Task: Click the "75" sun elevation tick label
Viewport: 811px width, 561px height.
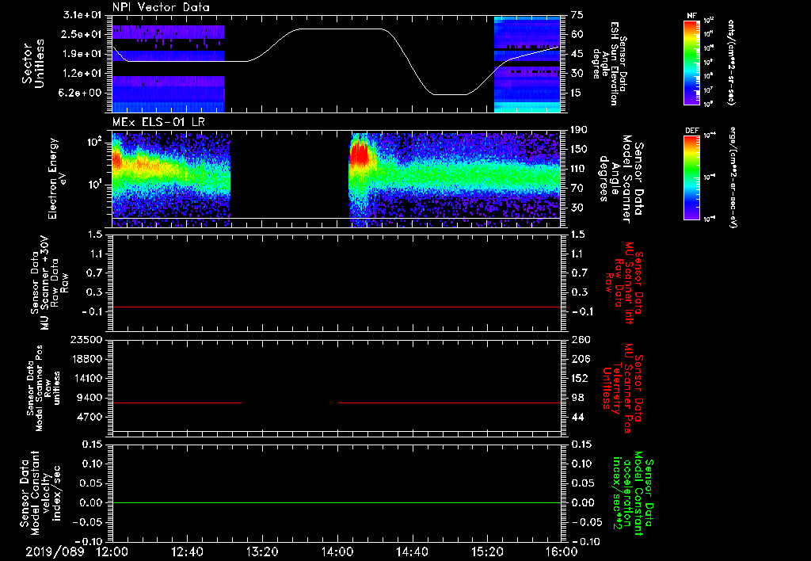Action: [x=577, y=14]
